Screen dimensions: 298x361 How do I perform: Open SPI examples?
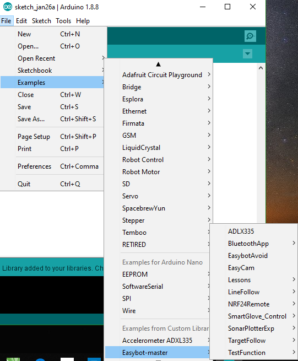point(158,298)
